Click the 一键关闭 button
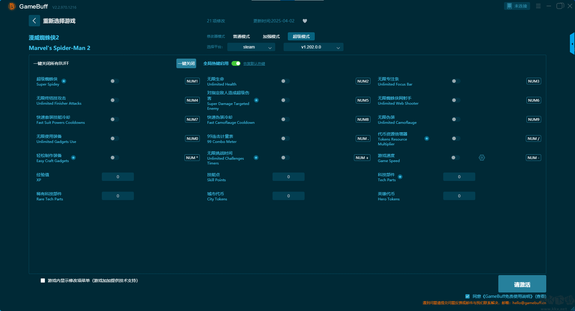Screen dimensions: 575x311 [186, 63]
